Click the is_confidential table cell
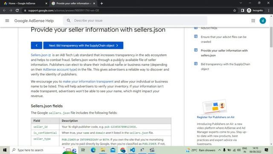Screen dimensions: 273x154 pos(45,133)
